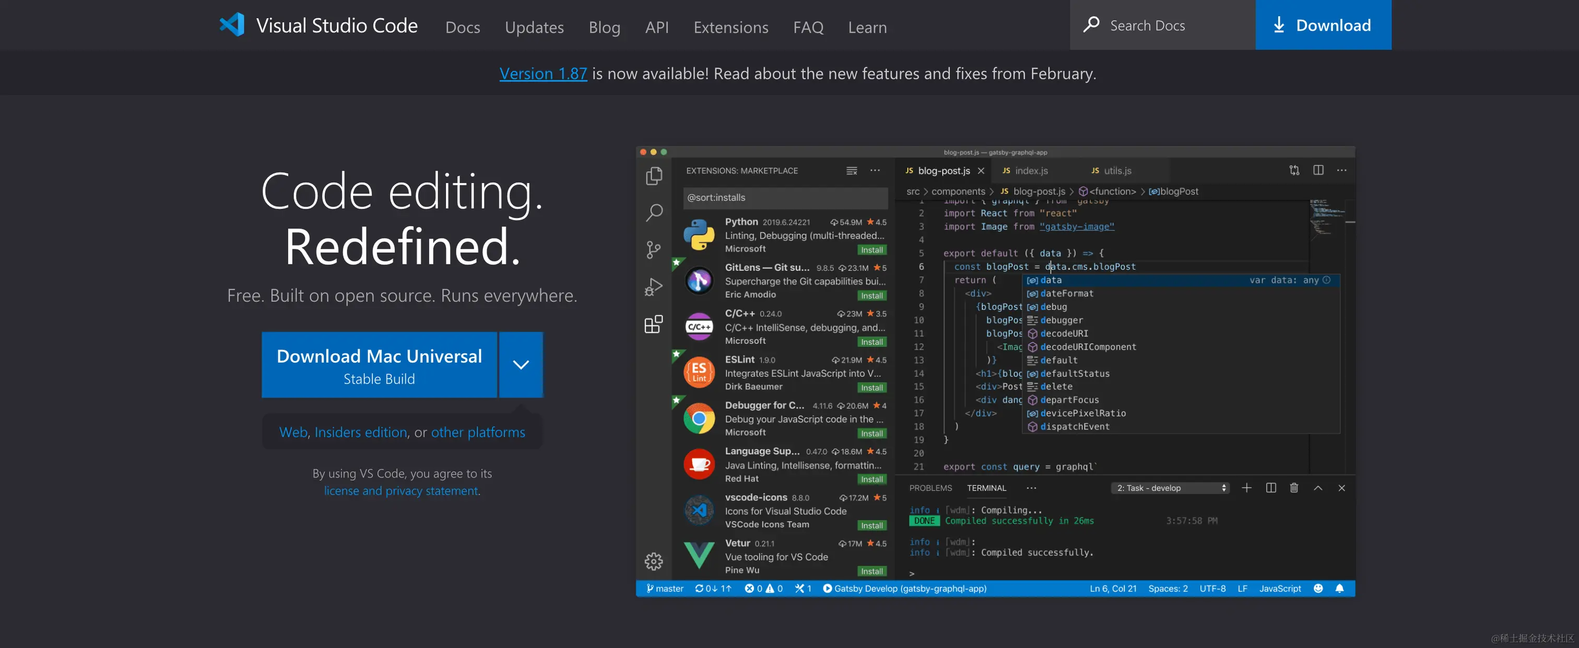This screenshot has width=1579, height=648.
Task: Click Ln 6, Col 21 go-to-line indicator
Action: click(x=1113, y=589)
